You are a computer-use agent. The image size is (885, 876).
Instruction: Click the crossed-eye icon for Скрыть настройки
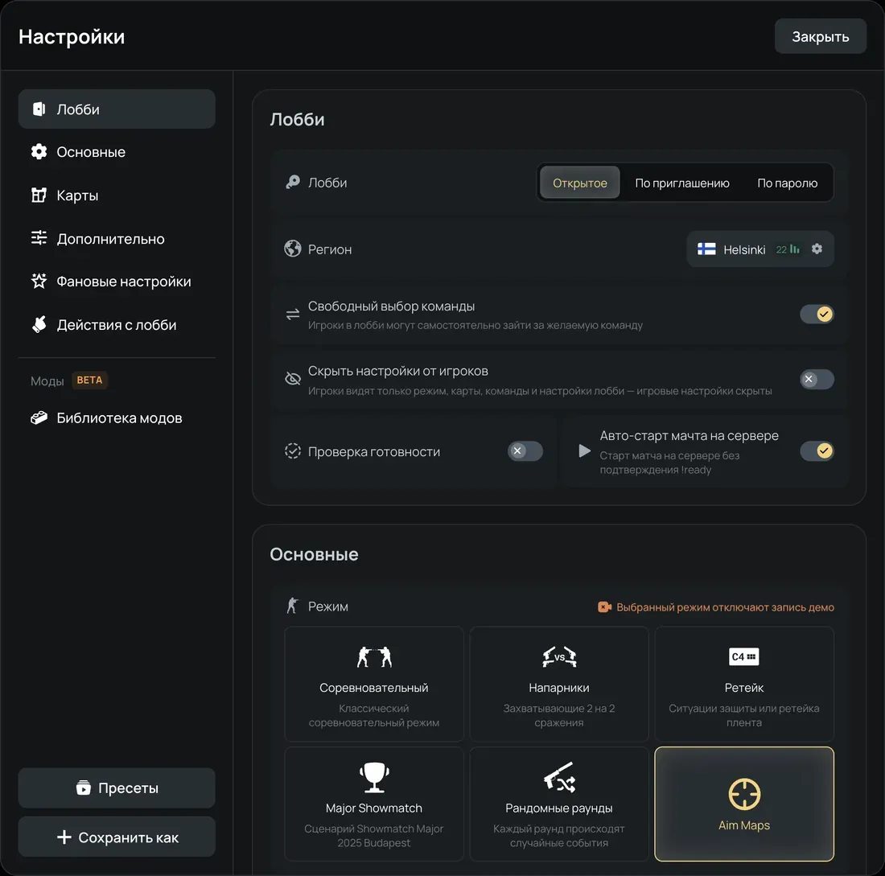click(292, 379)
